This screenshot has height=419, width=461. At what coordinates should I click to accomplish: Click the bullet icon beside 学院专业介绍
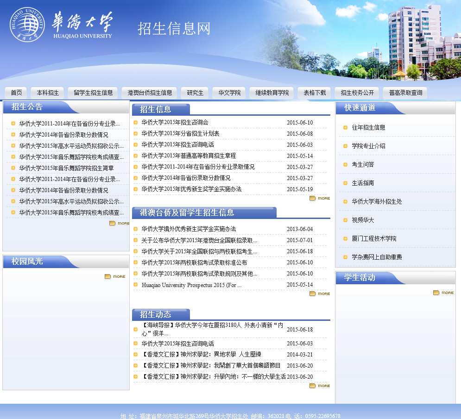(x=346, y=146)
